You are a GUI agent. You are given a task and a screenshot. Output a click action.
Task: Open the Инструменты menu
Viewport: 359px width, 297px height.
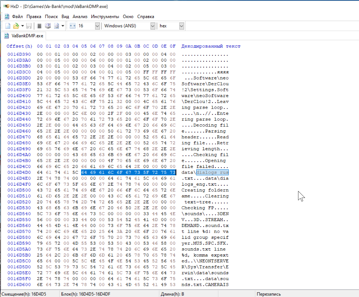(105, 17)
